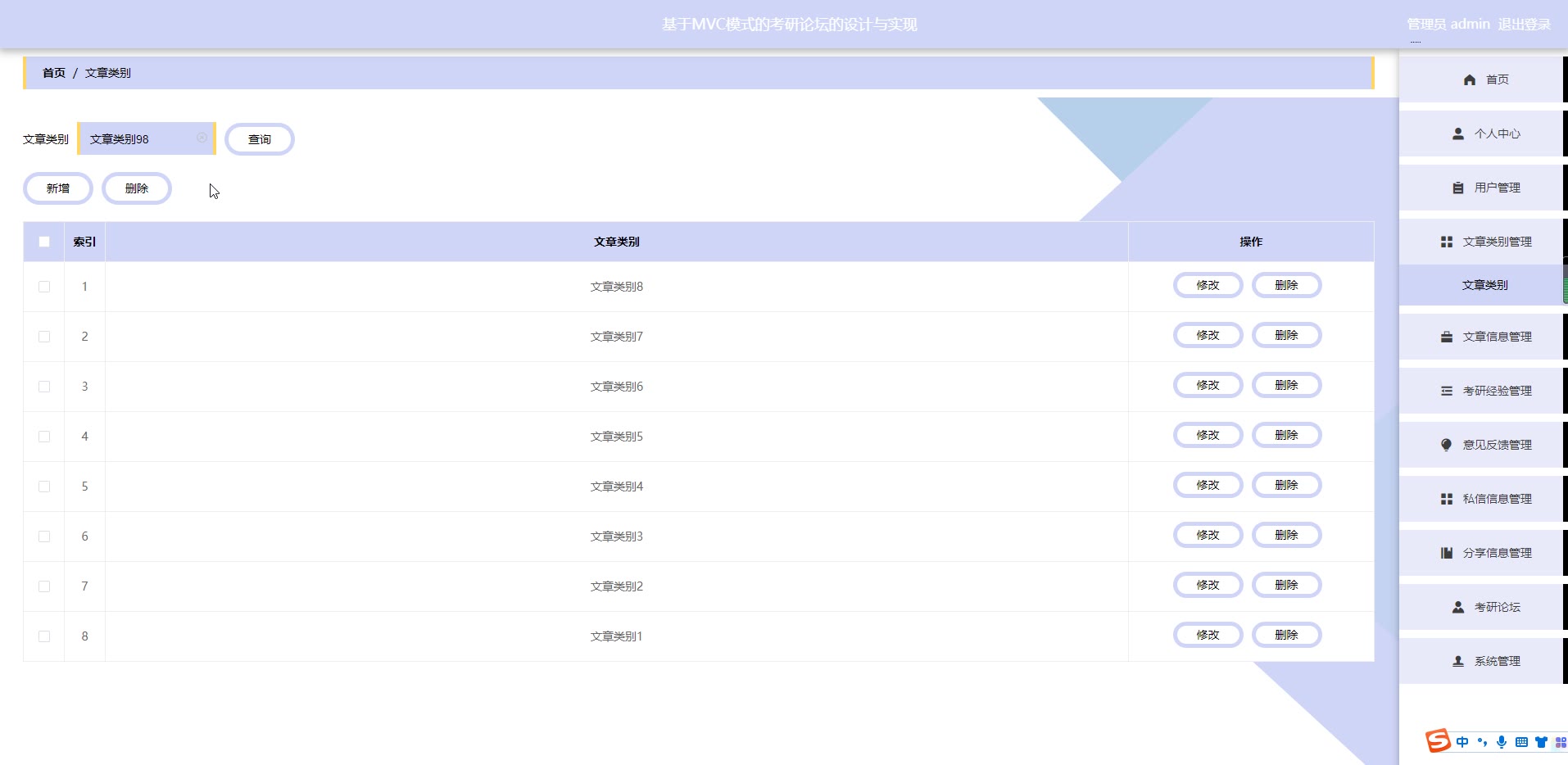Click the Sogou microphone voice input icon
Screen dimensions: 1568x765
tap(1501, 742)
